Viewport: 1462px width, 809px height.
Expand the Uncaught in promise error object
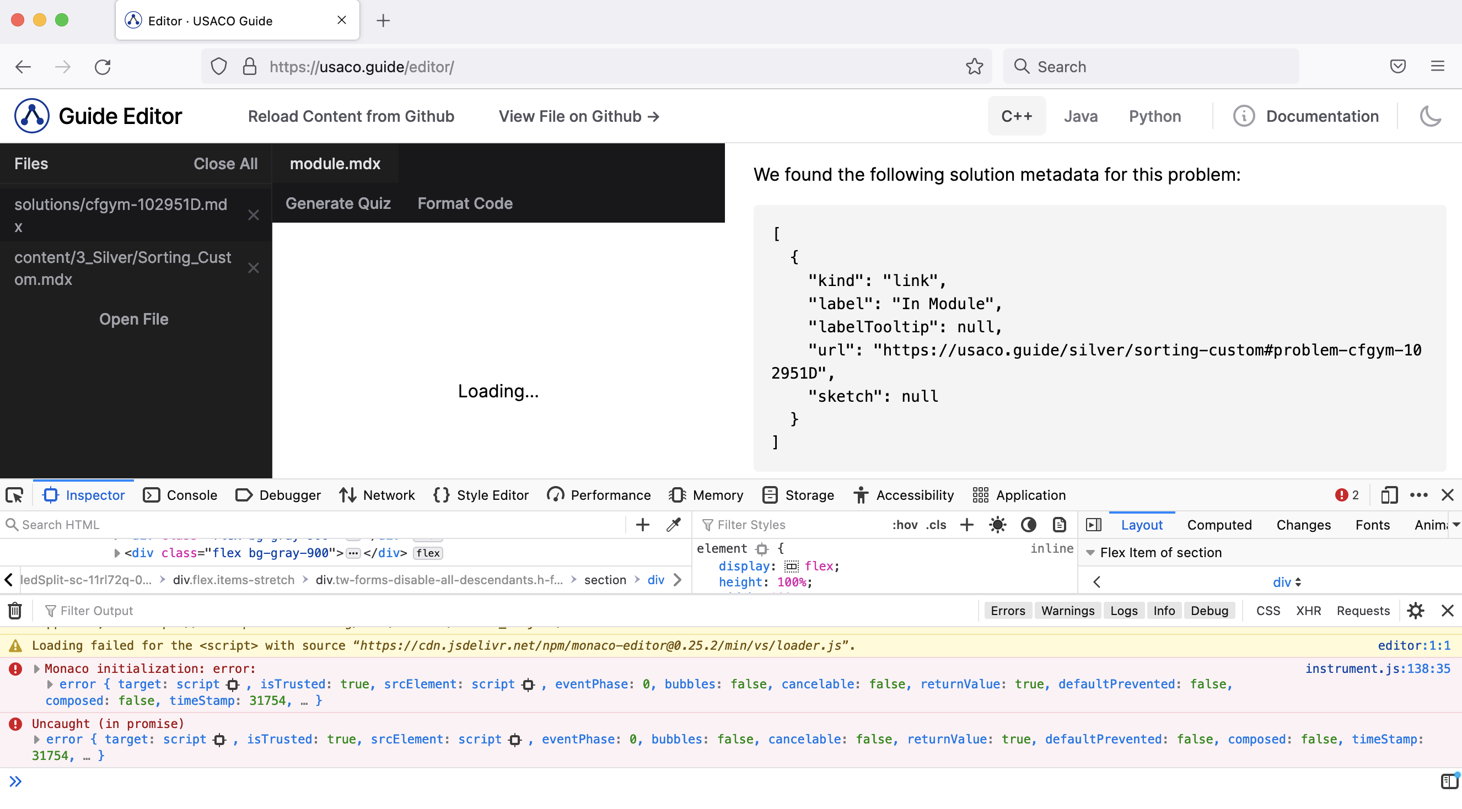pos(37,740)
